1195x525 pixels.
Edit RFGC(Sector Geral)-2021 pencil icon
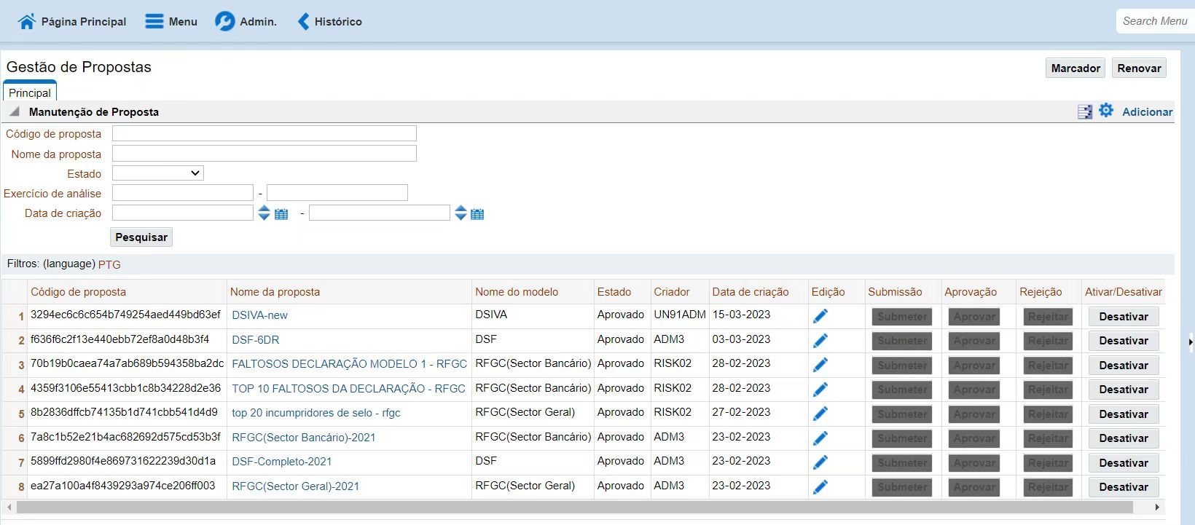tap(820, 486)
